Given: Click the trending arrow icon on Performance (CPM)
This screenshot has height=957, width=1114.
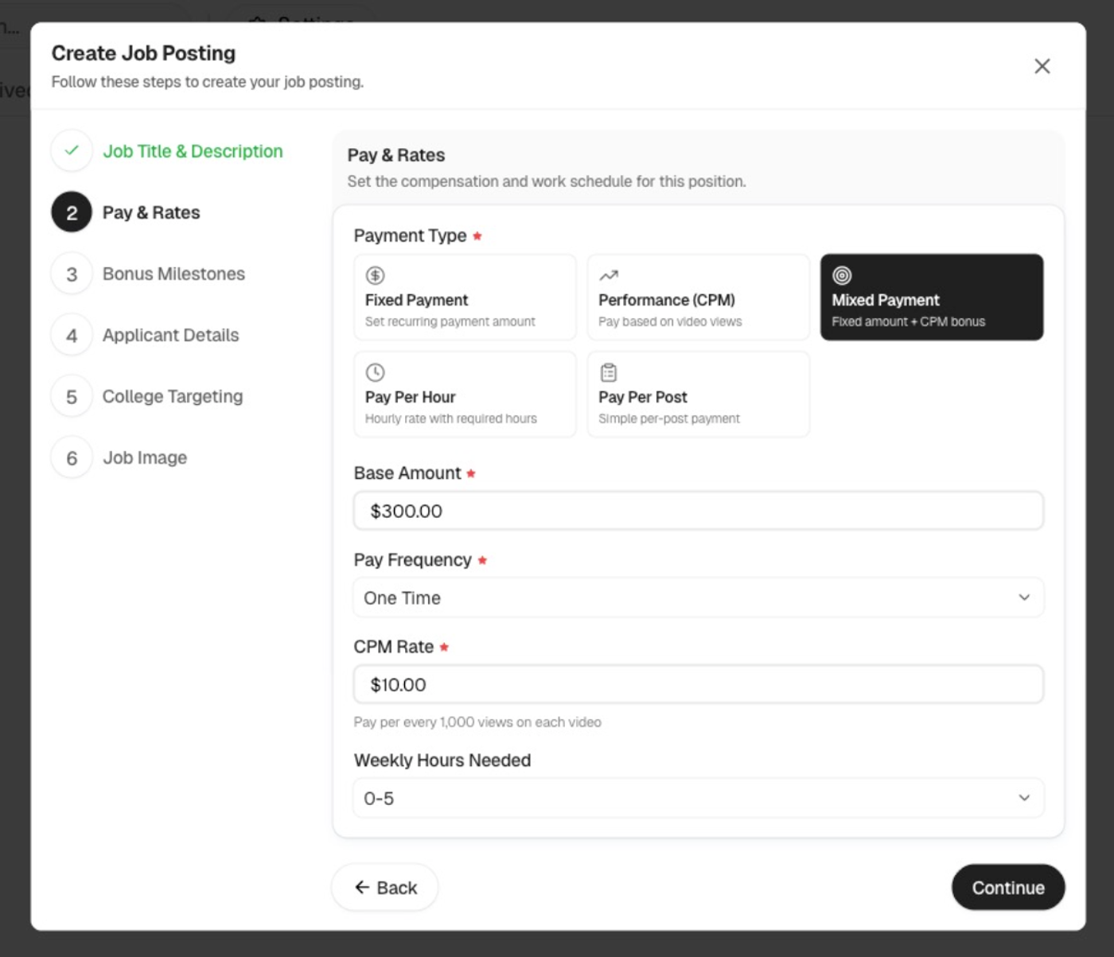Looking at the screenshot, I should tap(608, 275).
